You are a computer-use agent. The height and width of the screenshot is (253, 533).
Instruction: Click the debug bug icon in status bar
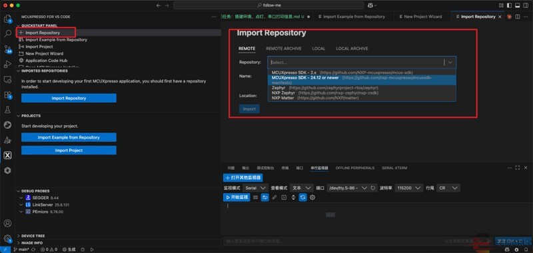coord(83,250)
